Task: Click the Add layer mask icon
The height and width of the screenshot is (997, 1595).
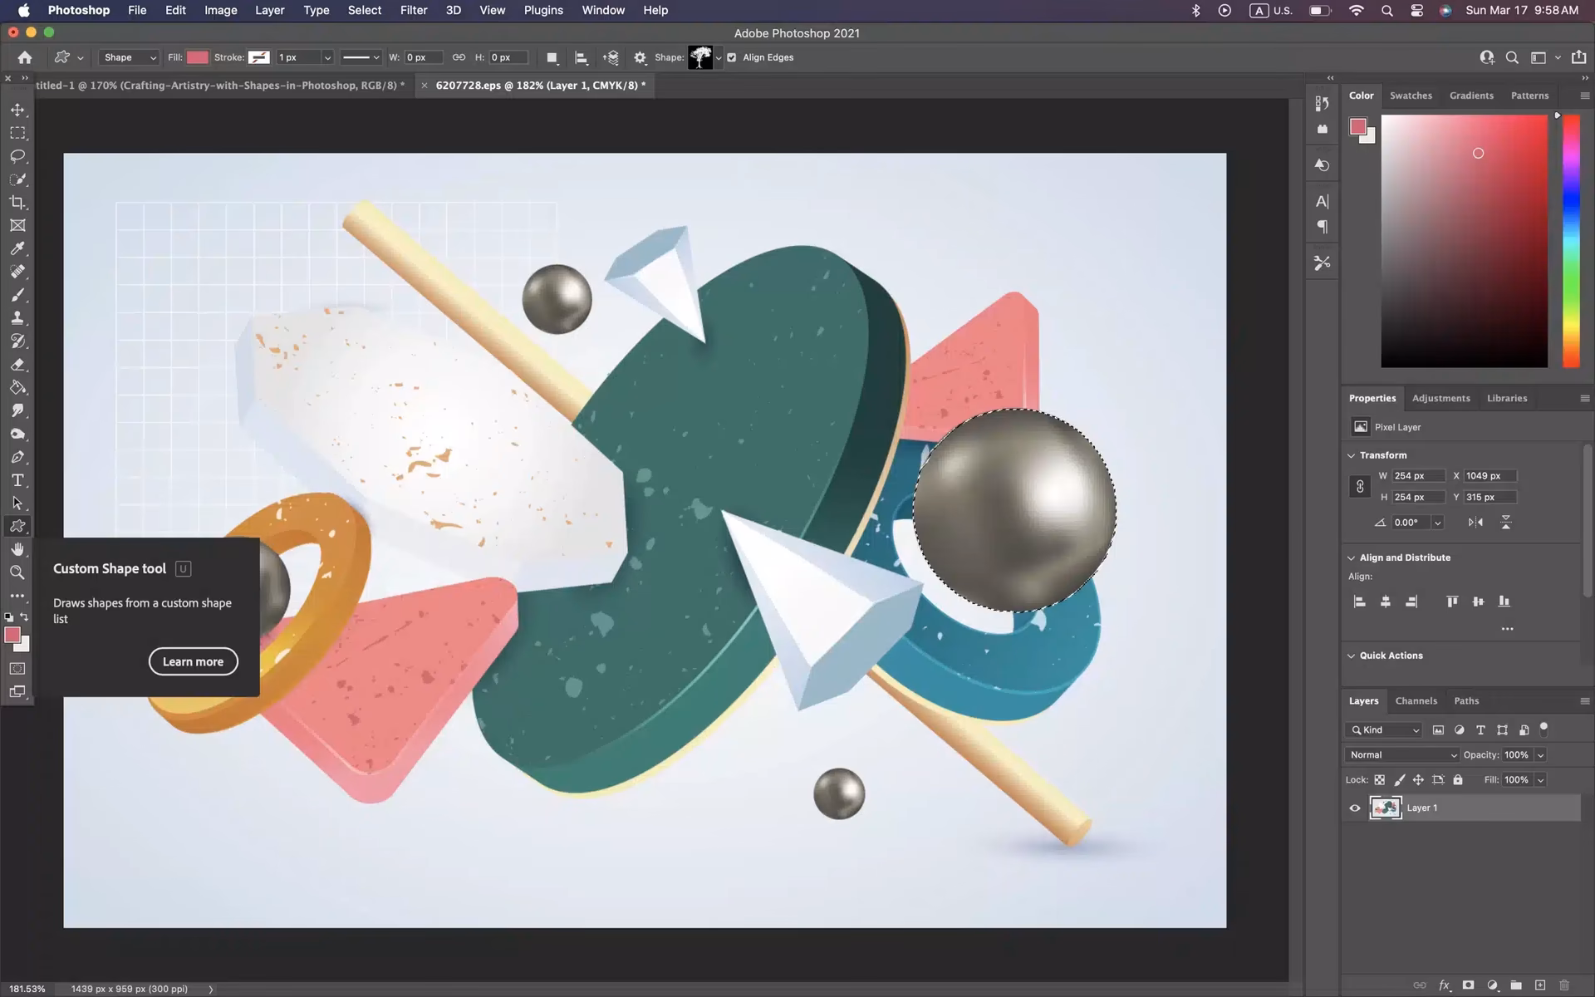Action: [1469, 985]
